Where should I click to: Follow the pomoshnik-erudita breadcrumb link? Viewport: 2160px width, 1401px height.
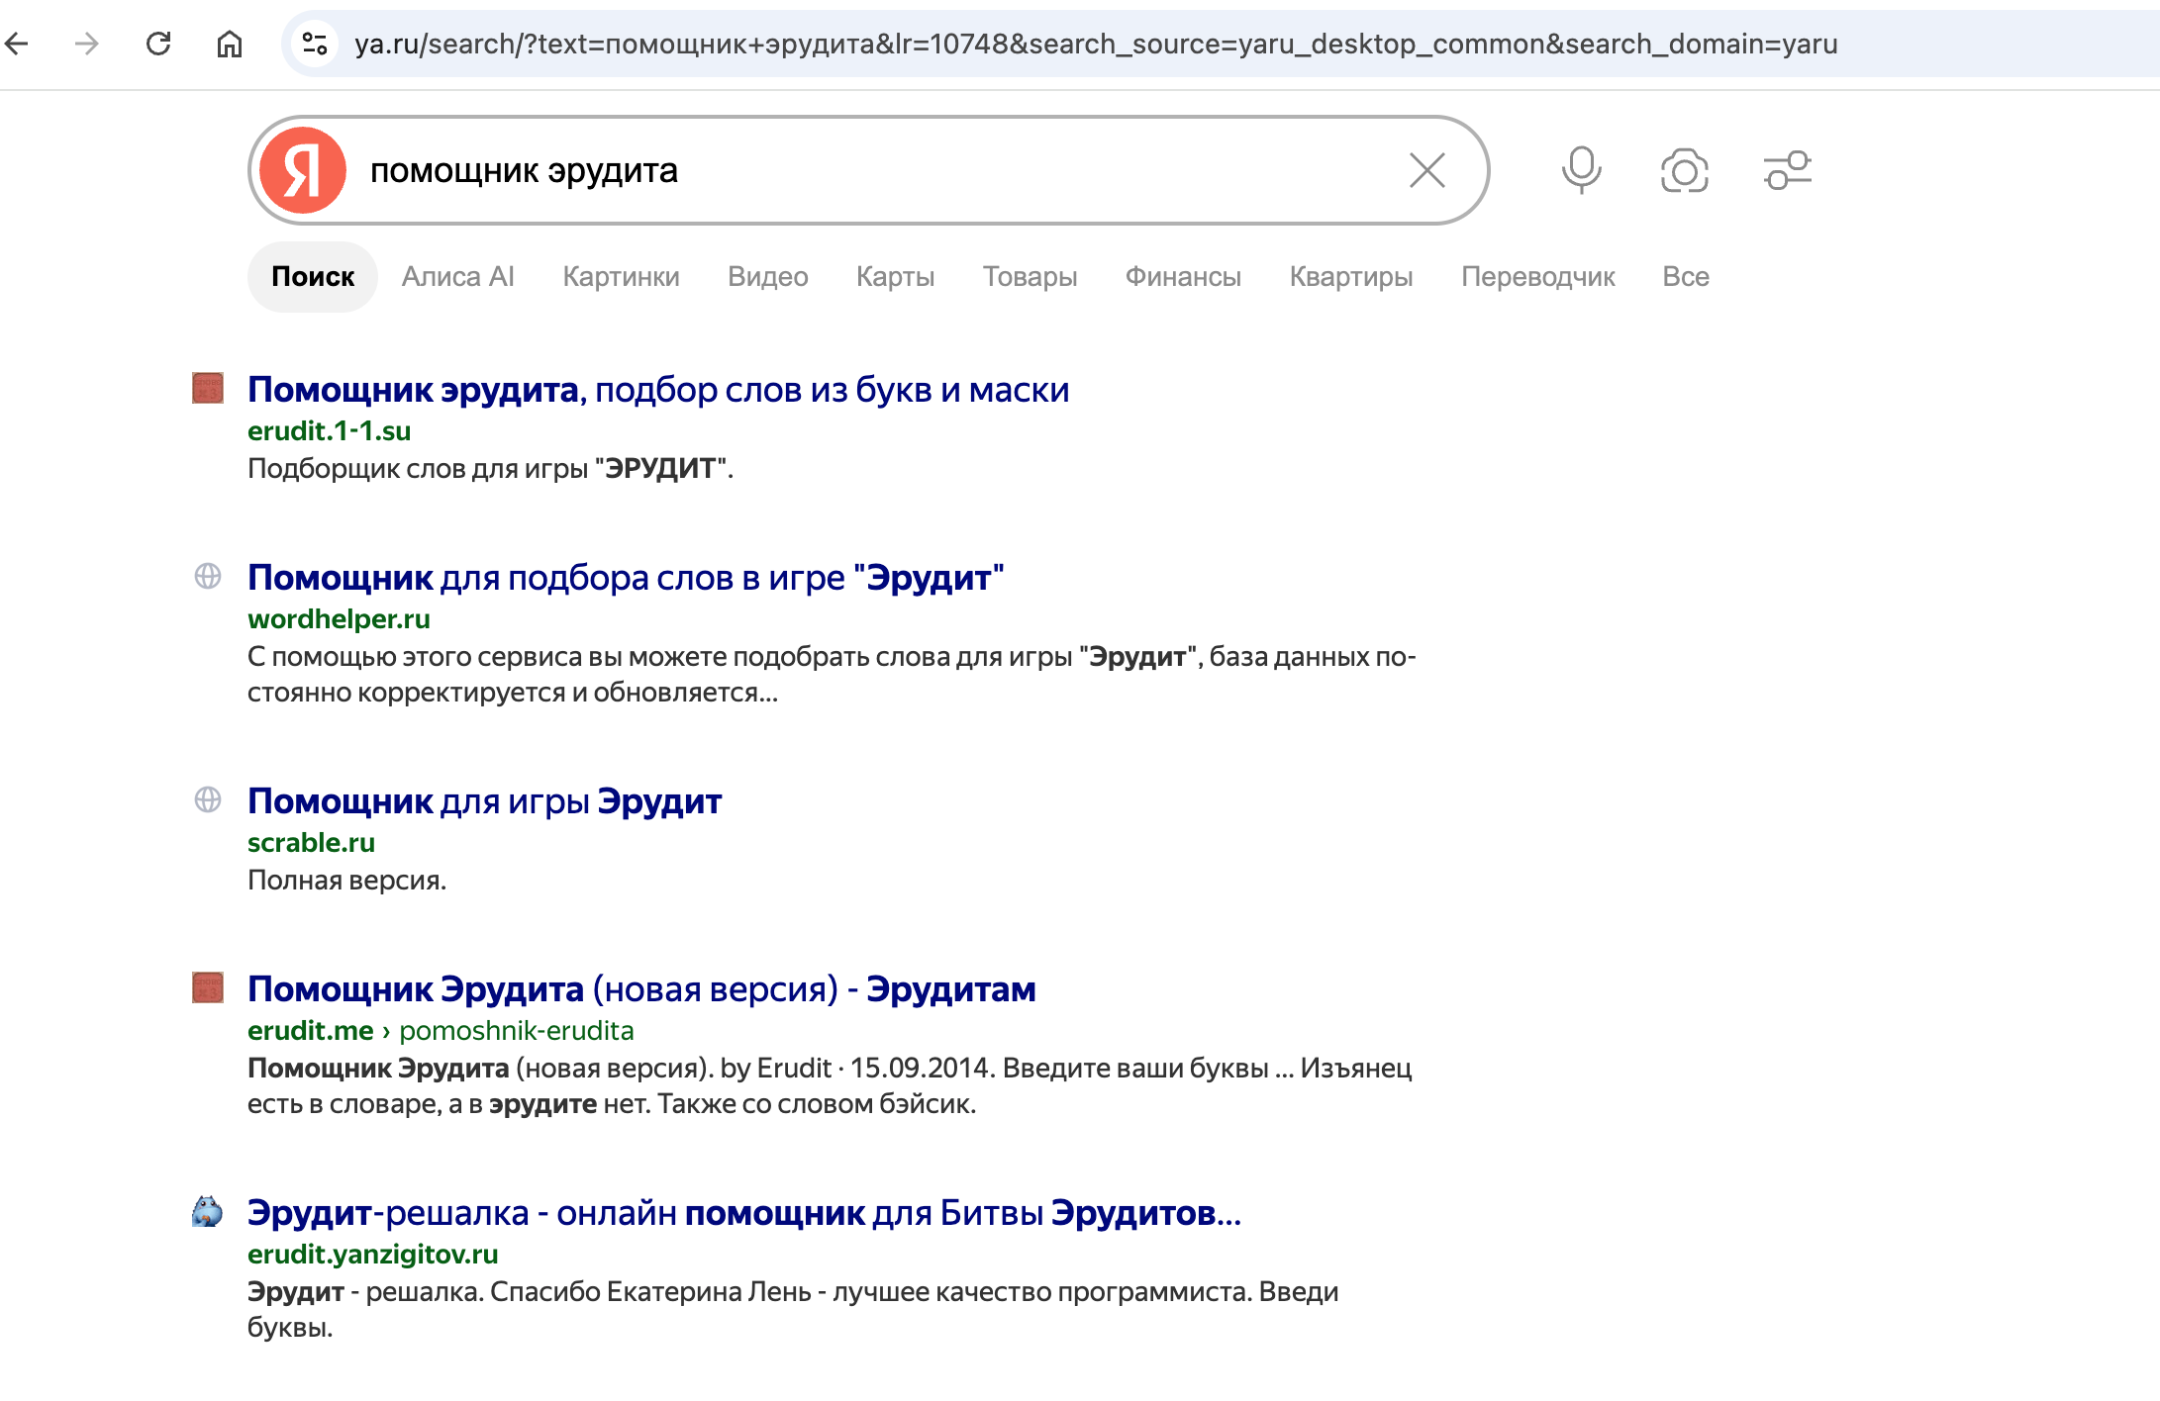pyautogui.click(x=517, y=1031)
